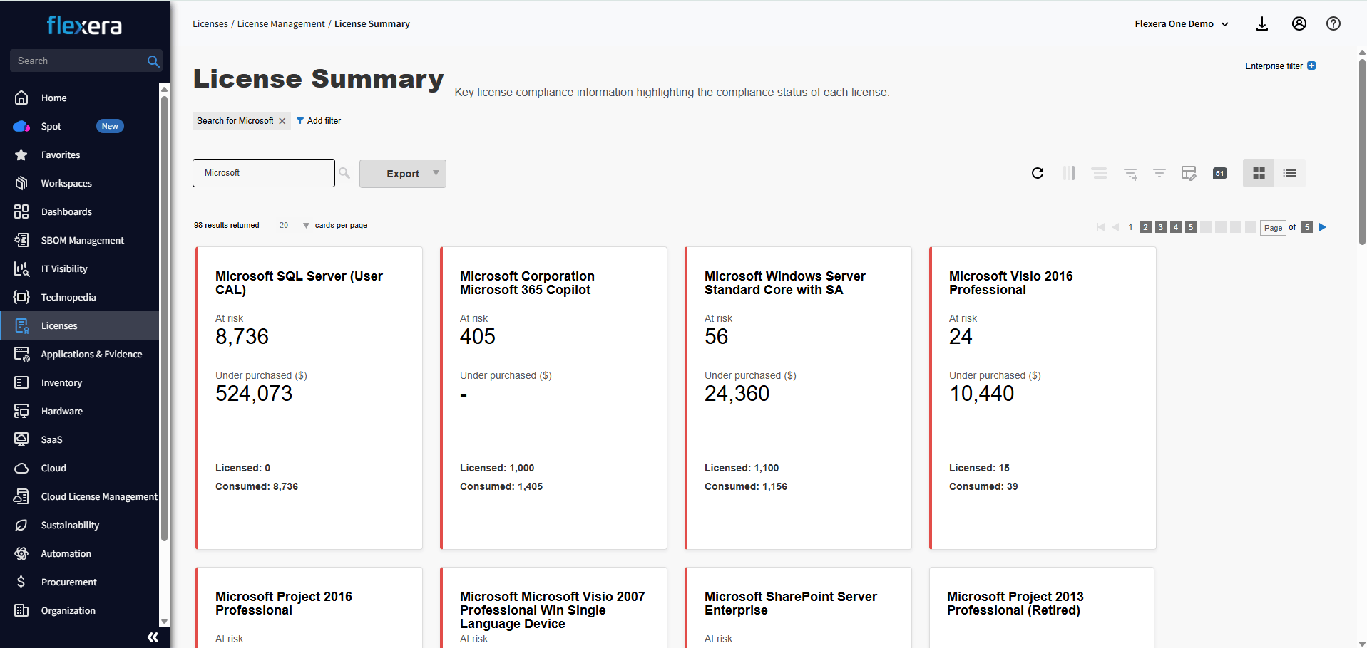Click the Sustainability leaf icon
1367x648 pixels.
point(21,525)
